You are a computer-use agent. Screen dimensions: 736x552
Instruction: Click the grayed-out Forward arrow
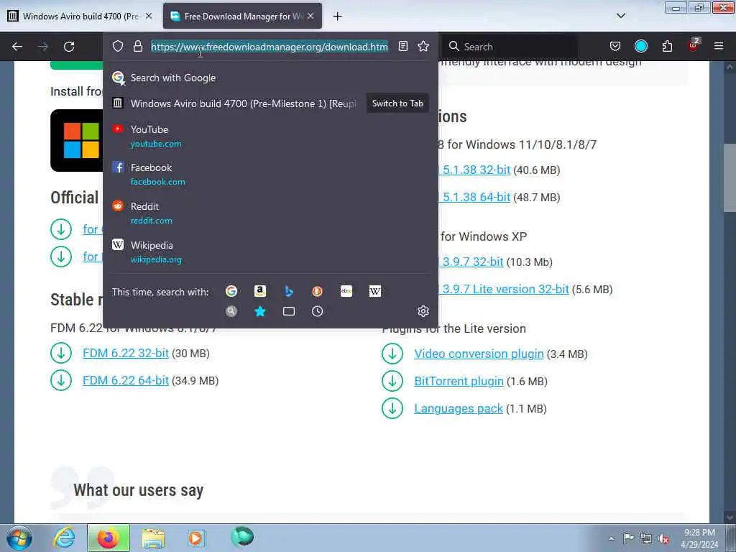pos(43,47)
